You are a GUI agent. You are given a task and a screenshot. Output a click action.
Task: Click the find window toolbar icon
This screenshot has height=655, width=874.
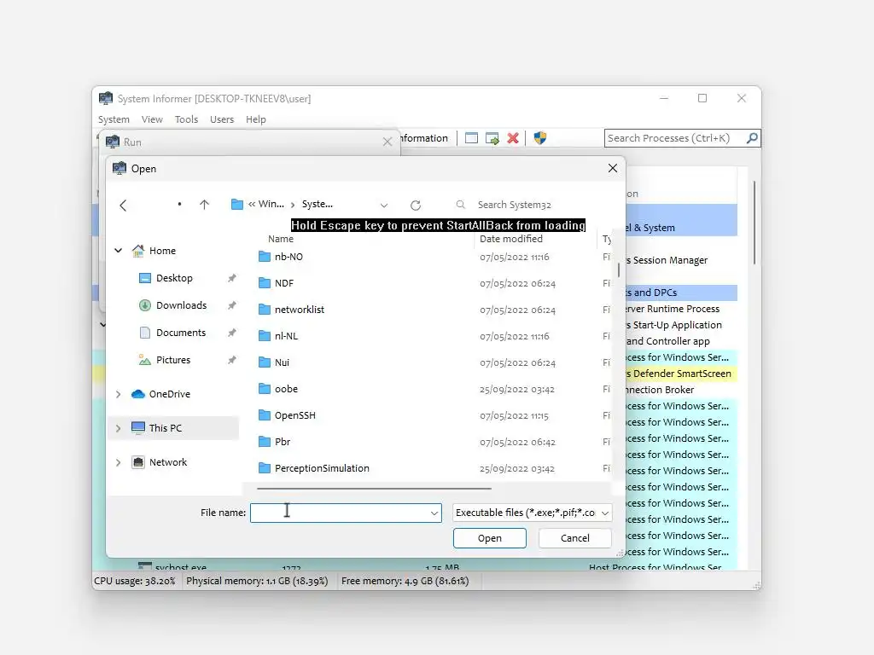pyautogui.click(x=471, y=138)
